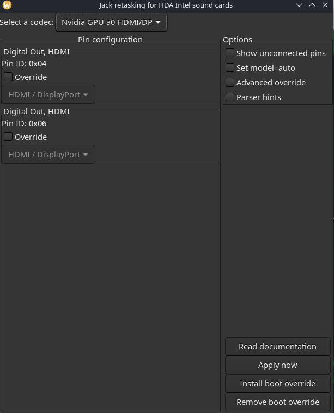Viewport: 334px width, 413px height.
Task: Click the window minimize chevron icon
Action: (x=299, y=5)
